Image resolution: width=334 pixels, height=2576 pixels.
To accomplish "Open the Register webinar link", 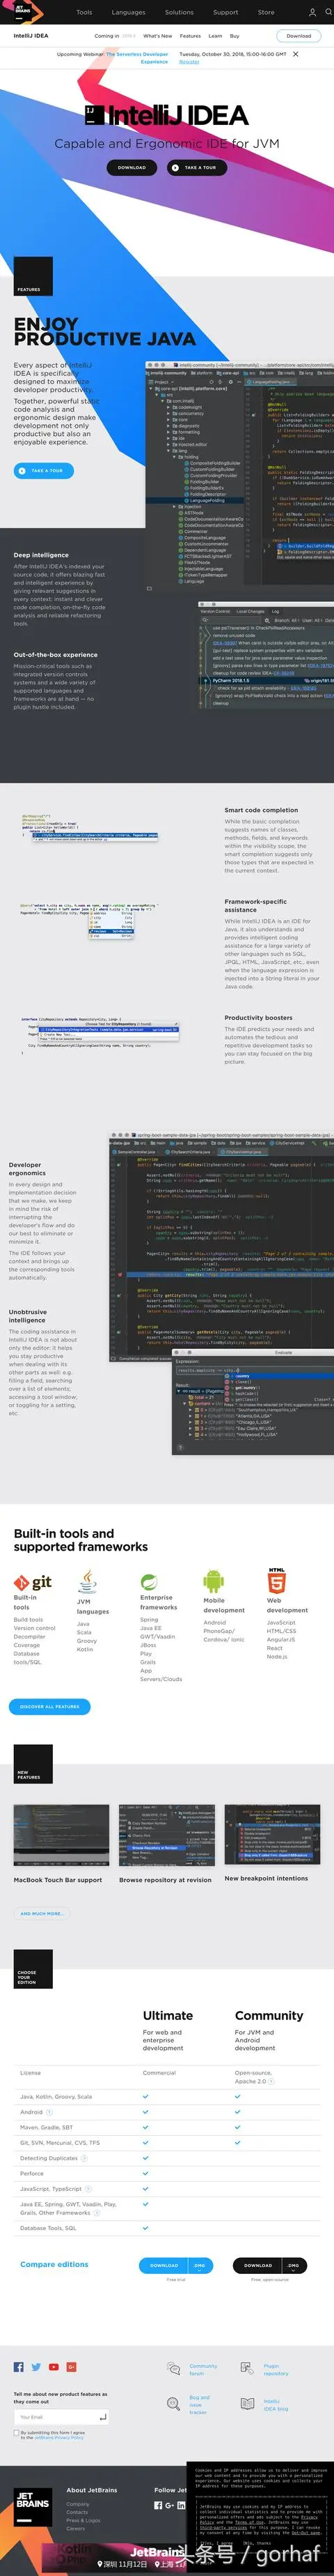I will (x=189, y=61).
